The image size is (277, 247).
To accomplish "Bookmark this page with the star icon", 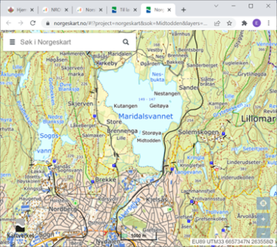I will (x=229, y=23).
